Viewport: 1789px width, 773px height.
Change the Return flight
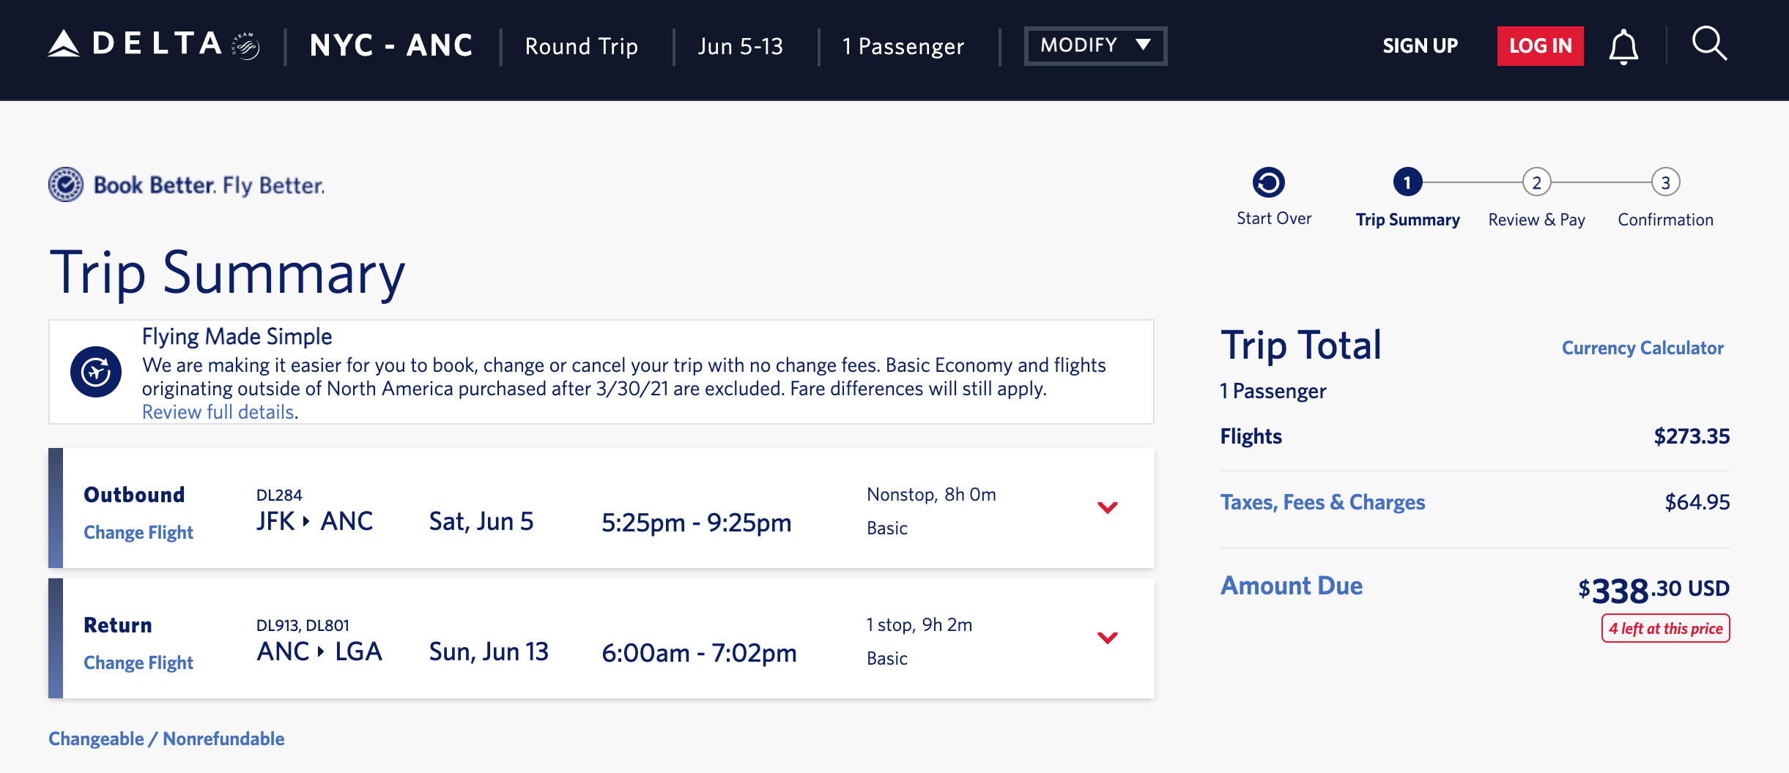[x=138, y=662]
